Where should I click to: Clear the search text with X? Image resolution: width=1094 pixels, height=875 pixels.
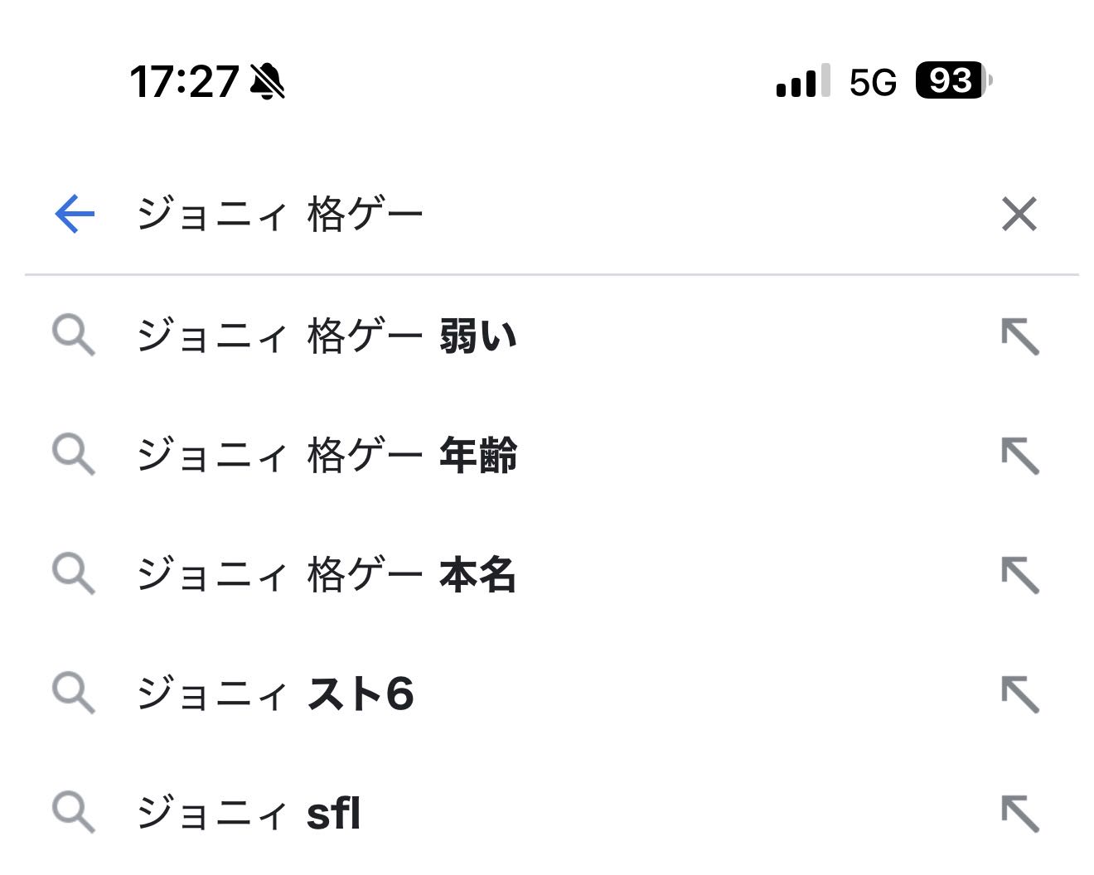pyautogui.click(x=1019, y=215)
